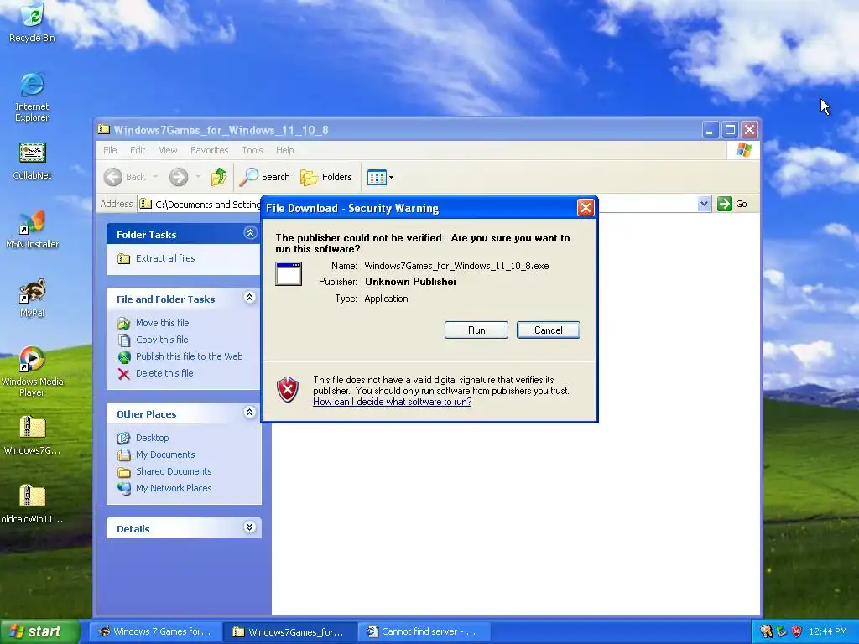The width and height of the screenshot is (859, 644).
Task: Click Cancel in the Security Warning dialog
Action: pyautogui.click(x=548, y=330)
